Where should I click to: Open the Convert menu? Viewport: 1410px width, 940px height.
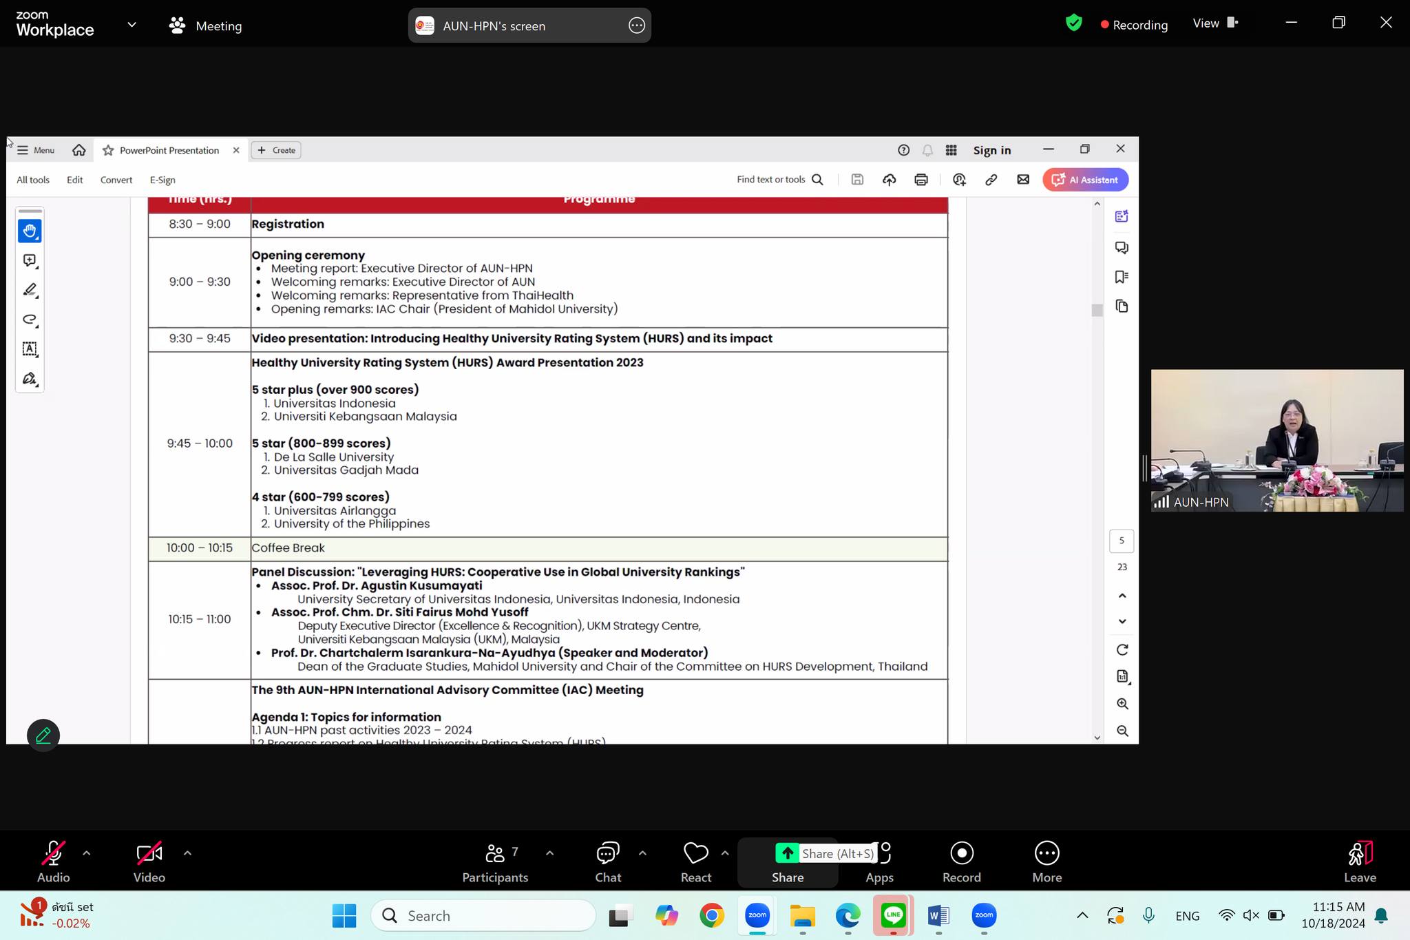pyautogui.click(x=116, y=180)
